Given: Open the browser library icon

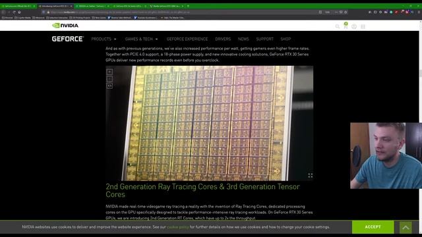Looking at the screenshot, I should pos(370,12).
